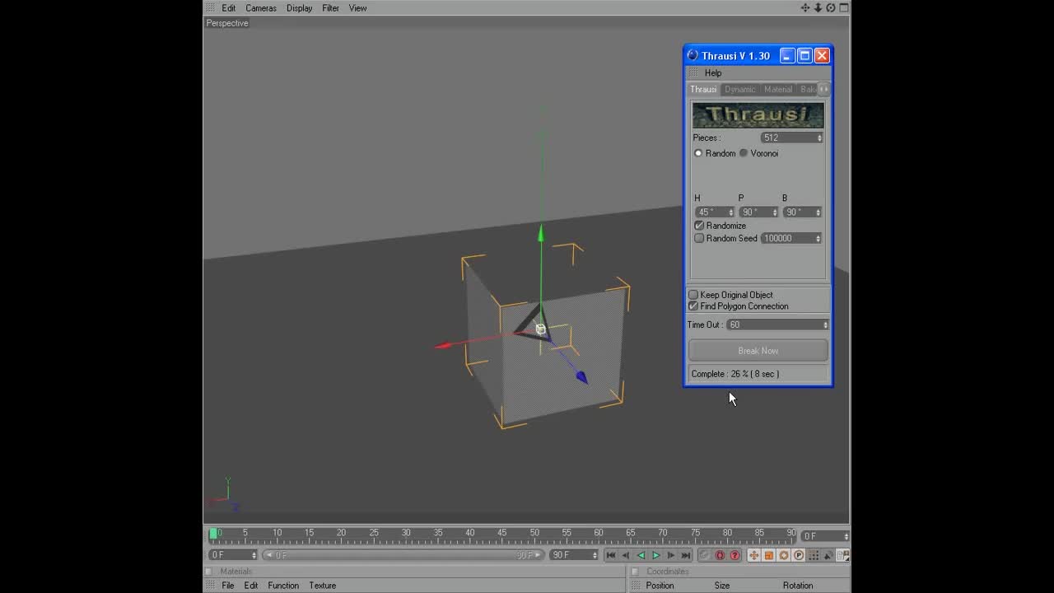Jump to the start of animation
Screen dimensions: 1054x593
(611, 555)
